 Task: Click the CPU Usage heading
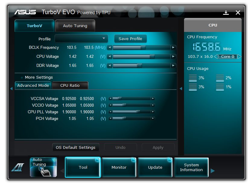(x=198, y=69)
